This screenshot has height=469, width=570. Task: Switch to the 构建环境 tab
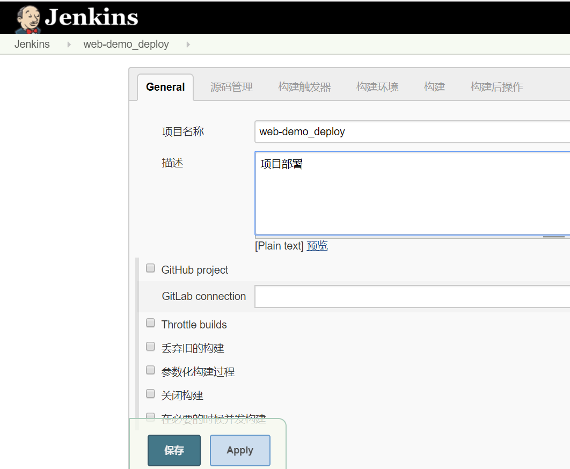(x=377, y=87)
